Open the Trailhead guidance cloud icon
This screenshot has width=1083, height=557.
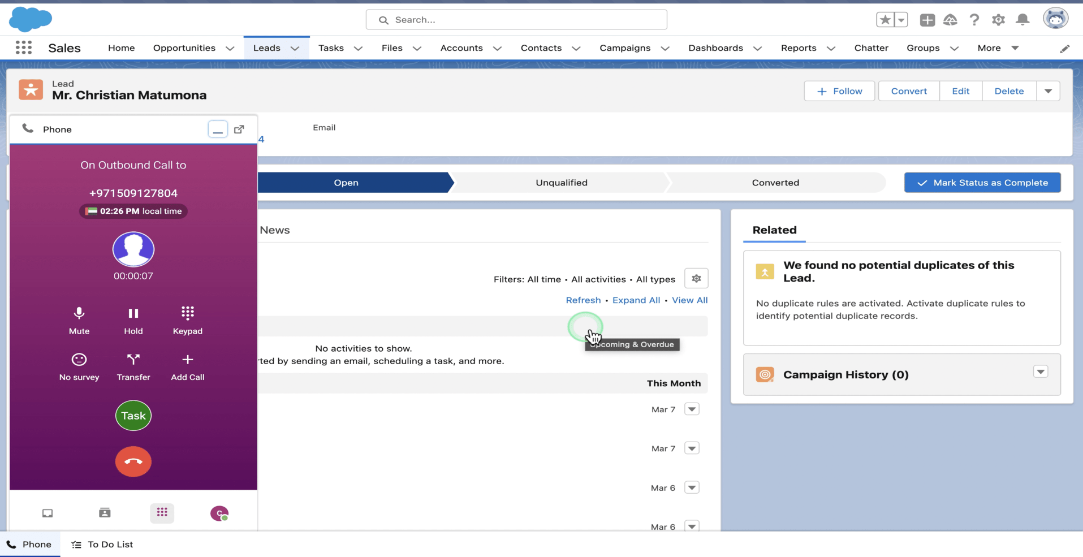coord(950,20)
